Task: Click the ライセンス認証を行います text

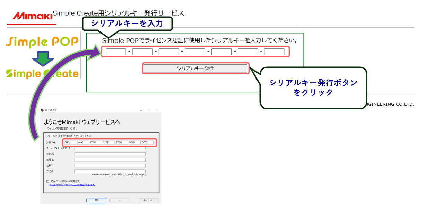Action: [62, 128]
